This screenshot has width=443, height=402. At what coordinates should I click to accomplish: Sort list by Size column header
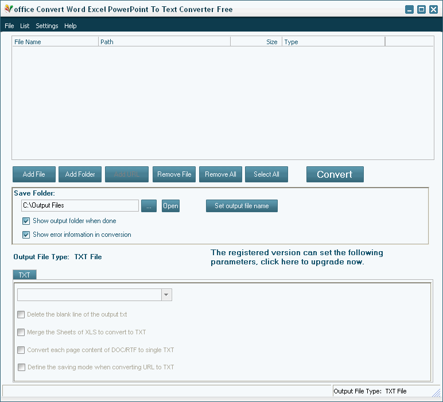(256, 42)
